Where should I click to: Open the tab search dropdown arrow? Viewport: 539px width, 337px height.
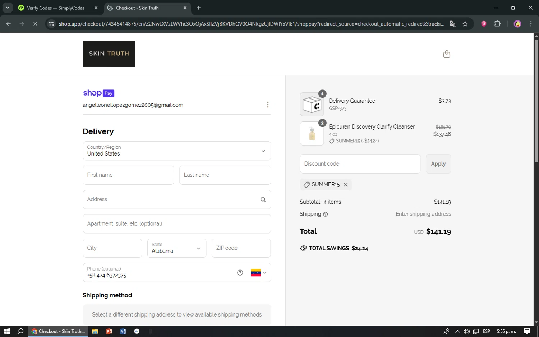8,8
